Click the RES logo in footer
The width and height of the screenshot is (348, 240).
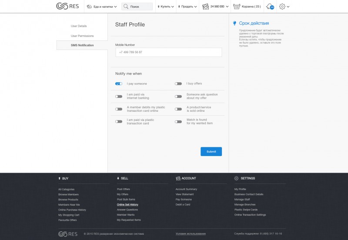68,234
